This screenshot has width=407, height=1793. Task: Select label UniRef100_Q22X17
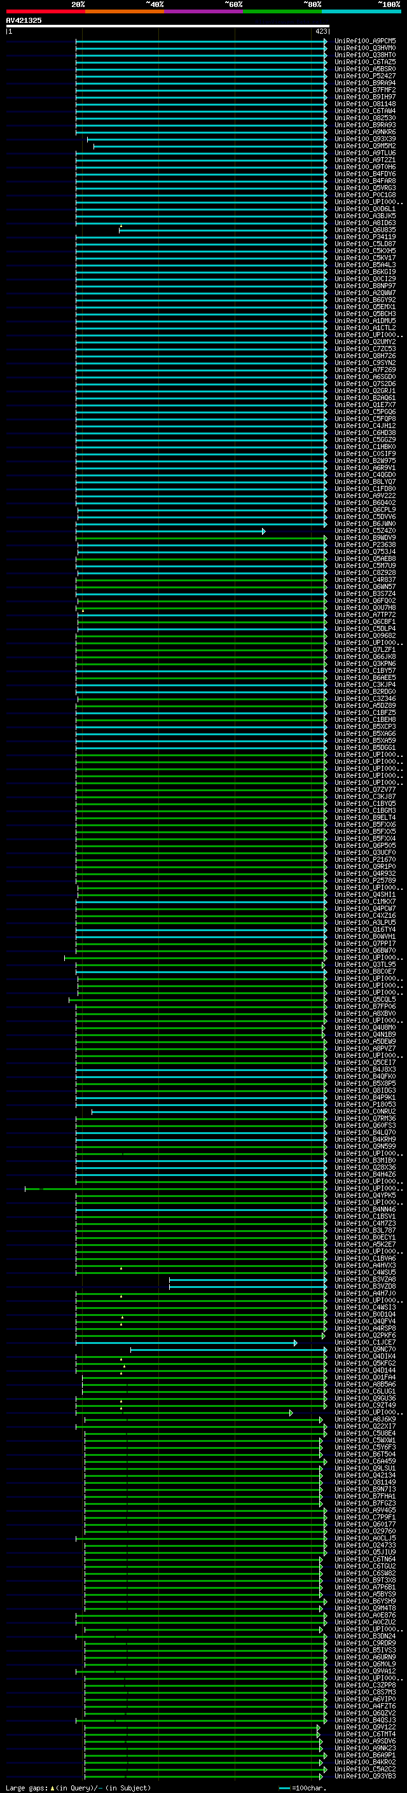(365, 1426)
